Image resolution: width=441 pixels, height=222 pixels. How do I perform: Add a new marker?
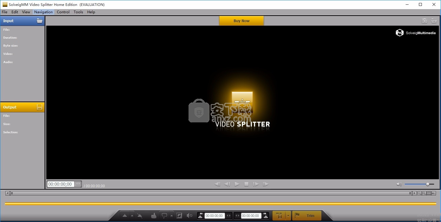[x=125, y=216]
